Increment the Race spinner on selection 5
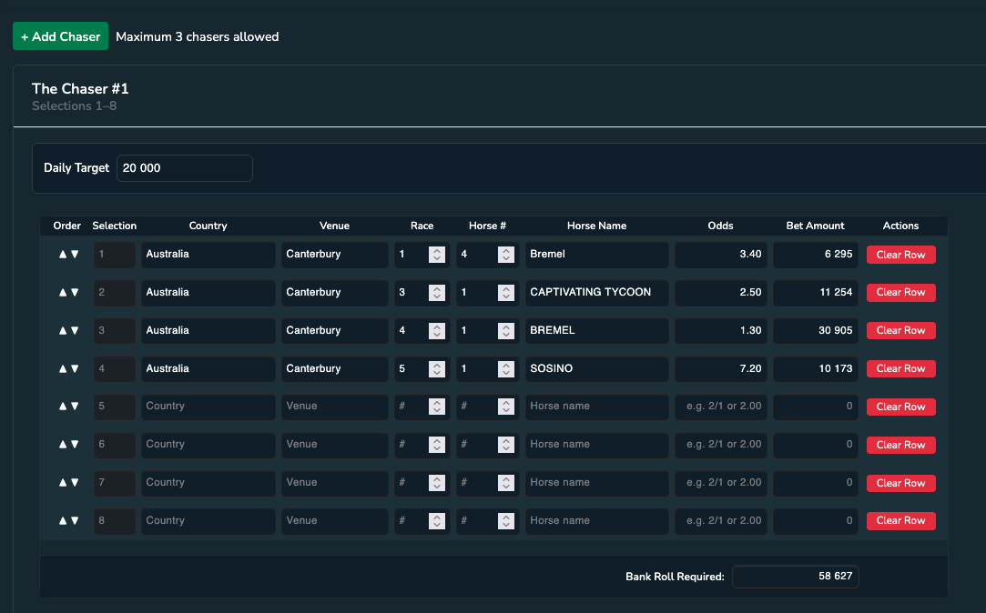Image resolution: width=986 pixels, height=613 pixels. (437, 402)
